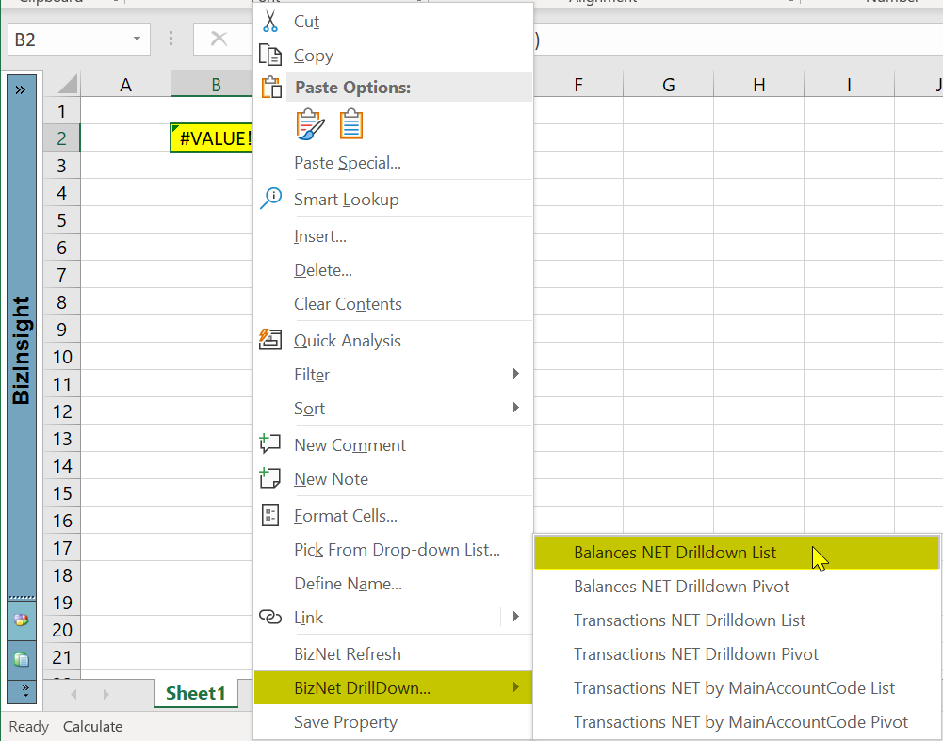Click Calculate in status bar
Screen dimensions: 943x741
(92, 727)
